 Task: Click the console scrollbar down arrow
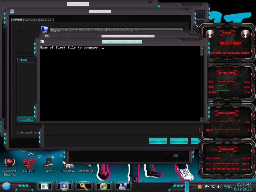tap(202, 119)
